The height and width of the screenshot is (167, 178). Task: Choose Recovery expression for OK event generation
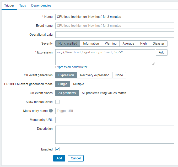tap(95, 75)
